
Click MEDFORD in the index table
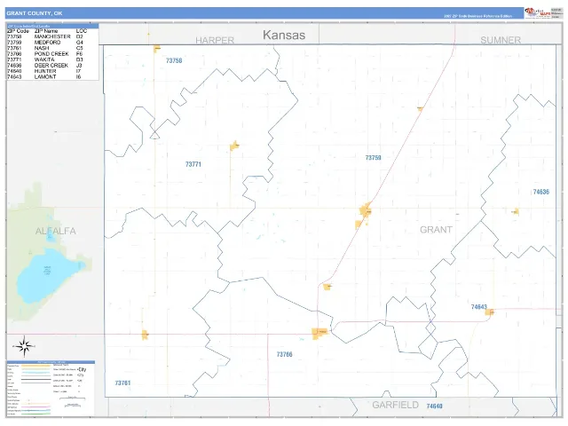pos(47,43)
